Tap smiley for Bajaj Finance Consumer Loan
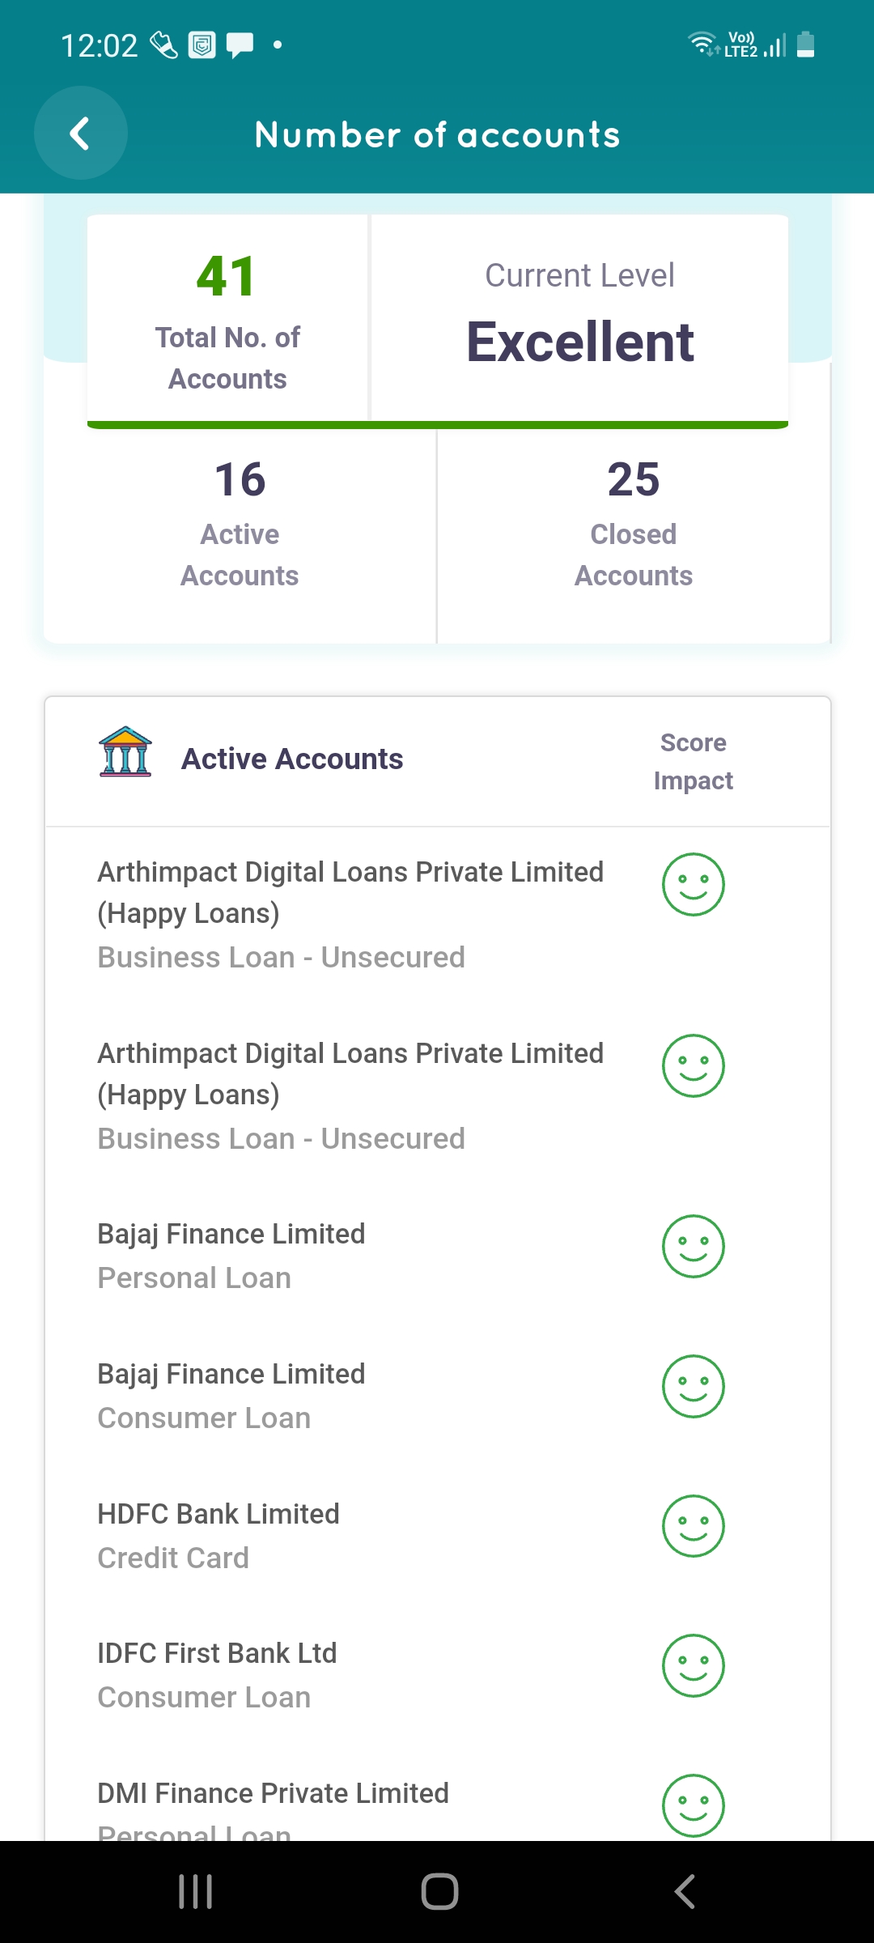This screenshot has width=874, height=1943. coord(693,1386)
